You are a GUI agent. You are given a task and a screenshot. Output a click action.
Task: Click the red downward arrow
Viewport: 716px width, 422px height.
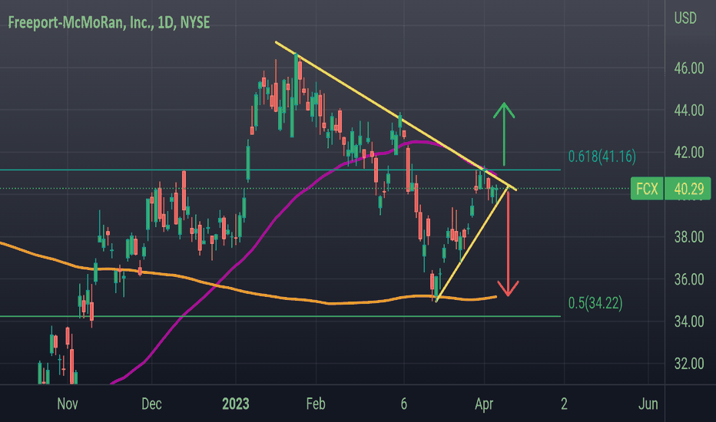508,245
